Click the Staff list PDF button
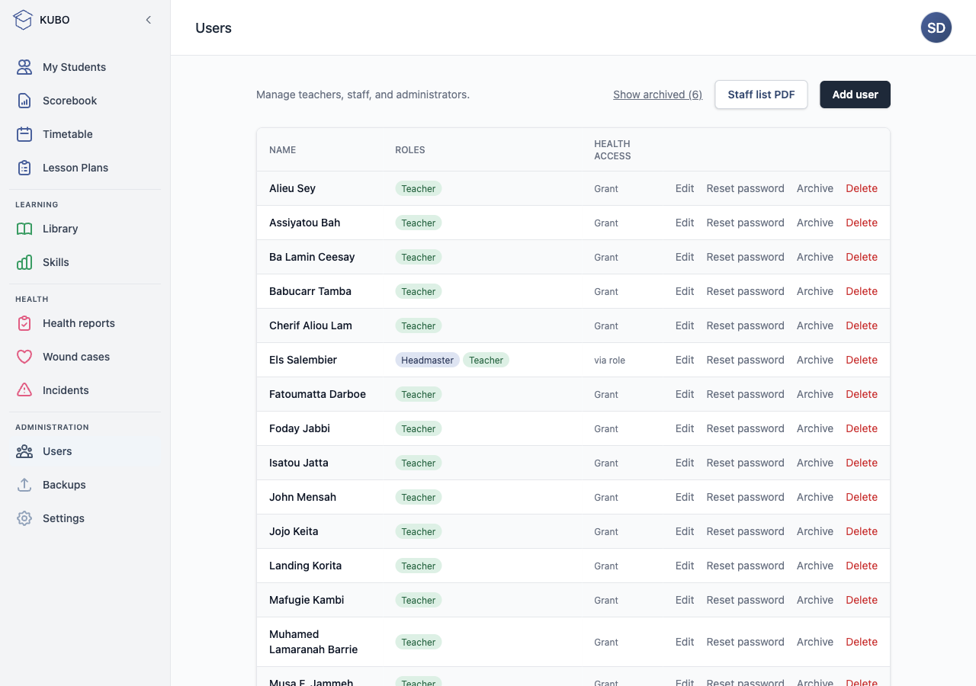Image resolution: width=976 pixels, height=686 pixels. click(x=761, y=95)
